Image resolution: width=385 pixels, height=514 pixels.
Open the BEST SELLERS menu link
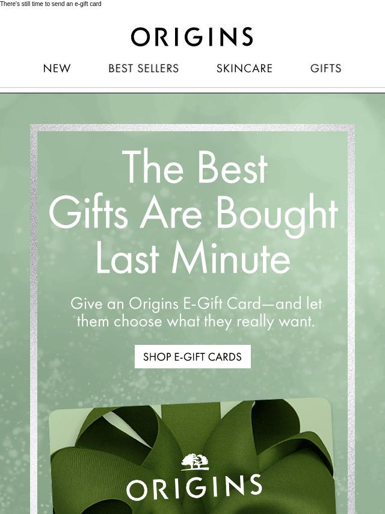pos(144,68)
